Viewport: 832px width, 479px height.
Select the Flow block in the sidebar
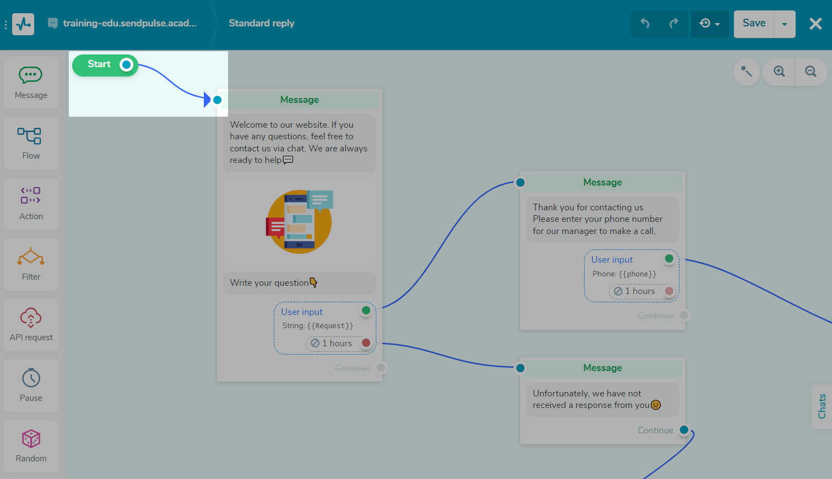click(31, 143)
